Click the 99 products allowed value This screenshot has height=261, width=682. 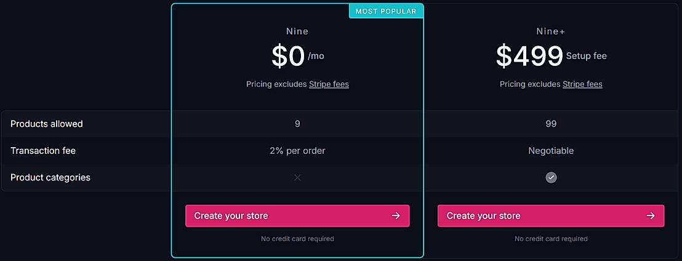tap(551, 124)
